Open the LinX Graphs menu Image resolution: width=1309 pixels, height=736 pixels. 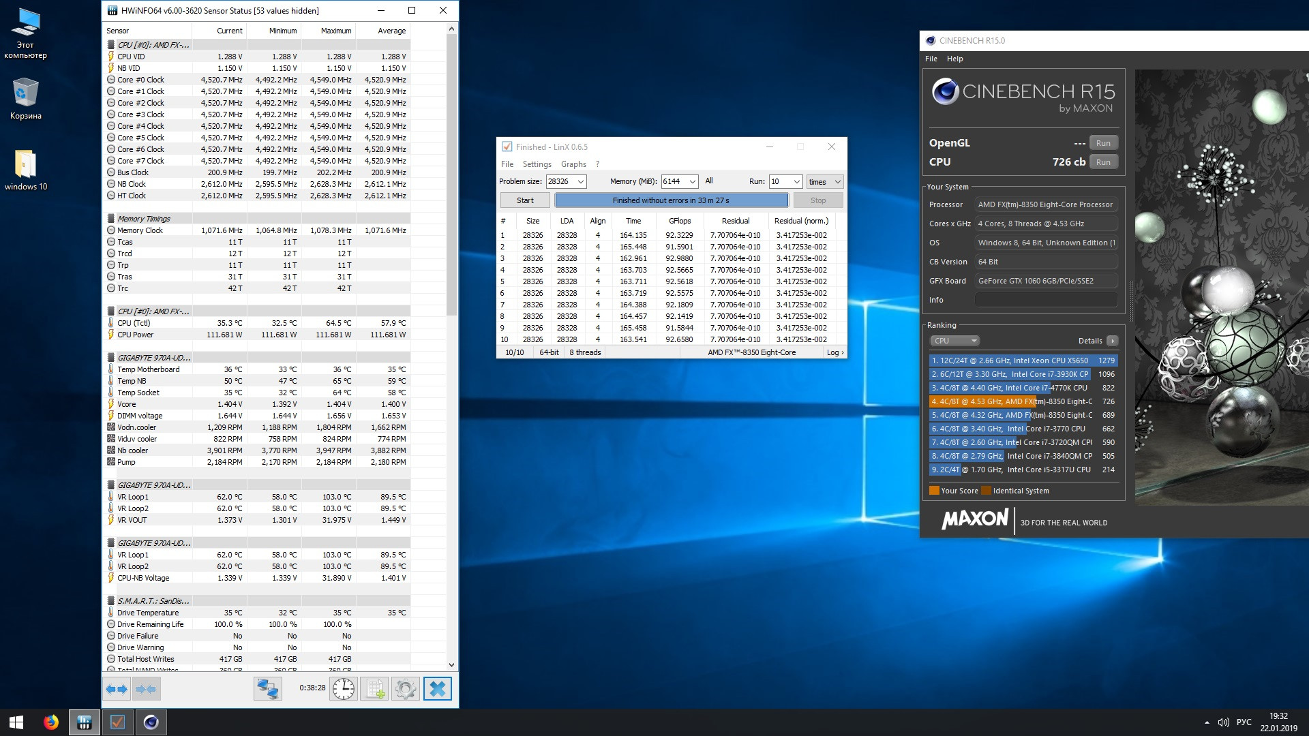573,164
